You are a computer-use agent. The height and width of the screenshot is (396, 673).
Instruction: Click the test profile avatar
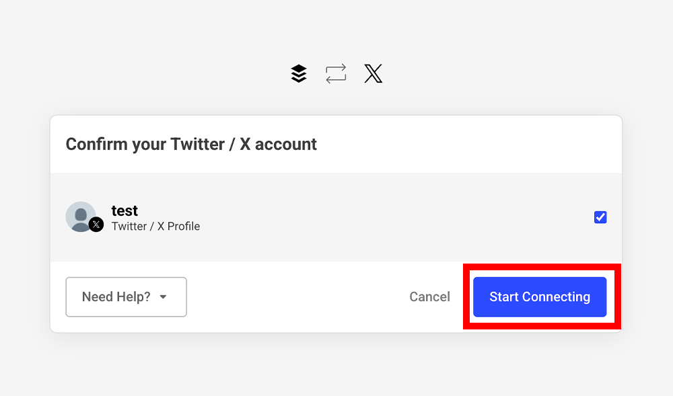click(x=80, y=216)
